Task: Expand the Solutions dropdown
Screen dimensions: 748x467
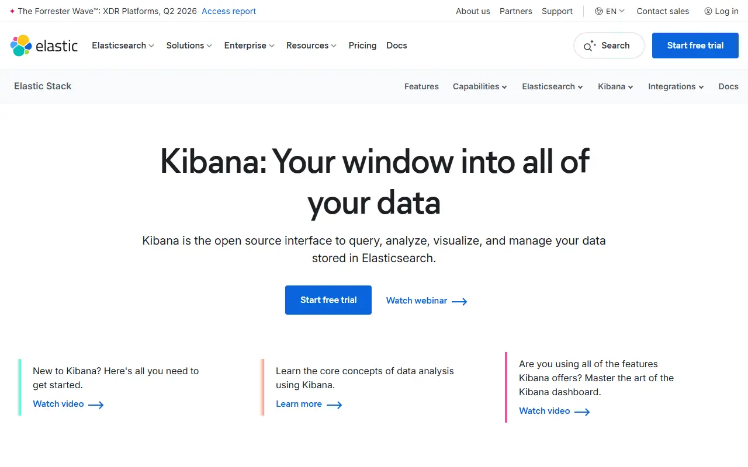Action: 189,46
